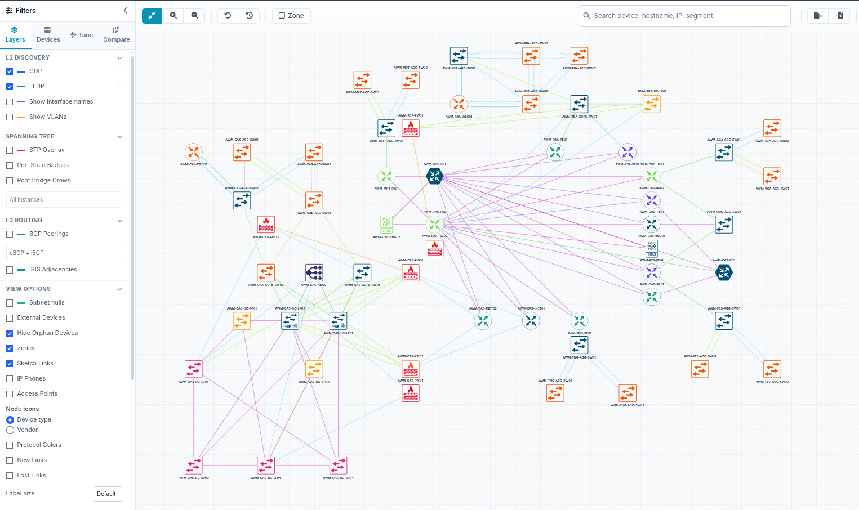Select the AWM-TNG-ACC-SW02 orange switch node
This screenshot has width=859, height=510.
(x=627, y=393)
